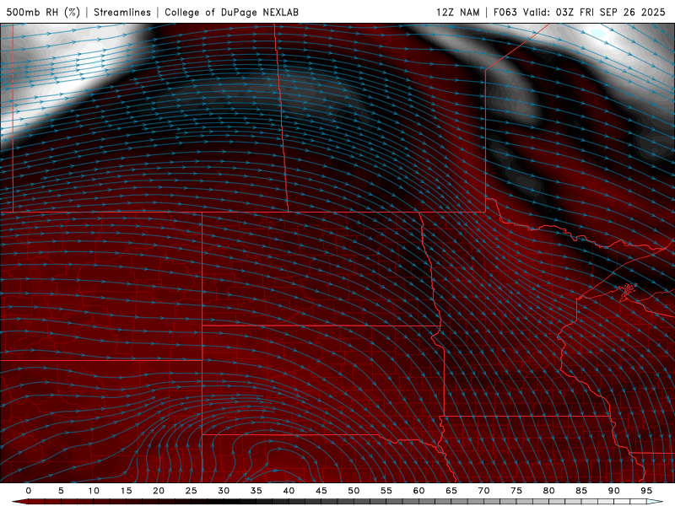Screen dimensions: 675x506
Task: Click 'Valid: 03Z FRI SEP 26 2025' text
Action: tap(594, 12)
